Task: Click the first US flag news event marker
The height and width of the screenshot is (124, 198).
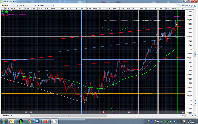Action: 26,112
